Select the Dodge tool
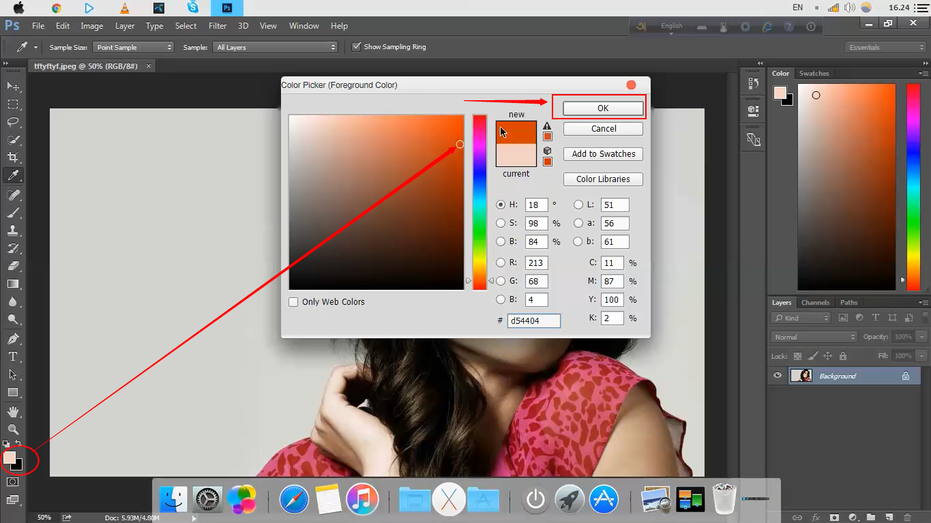This screenshot has width=931, height=523. coord(13,319)
